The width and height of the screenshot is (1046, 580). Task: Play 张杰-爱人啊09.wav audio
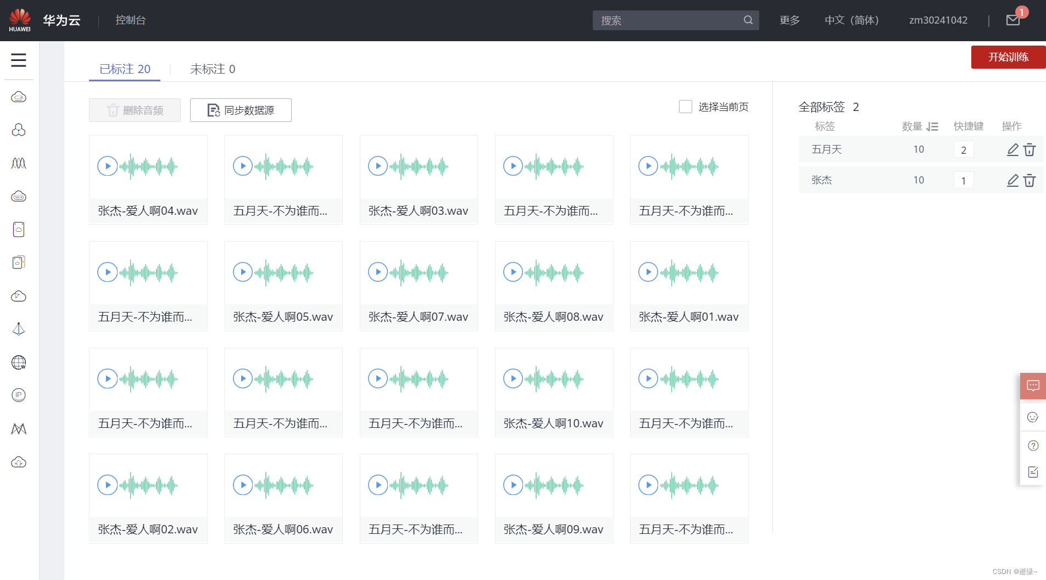513,485
